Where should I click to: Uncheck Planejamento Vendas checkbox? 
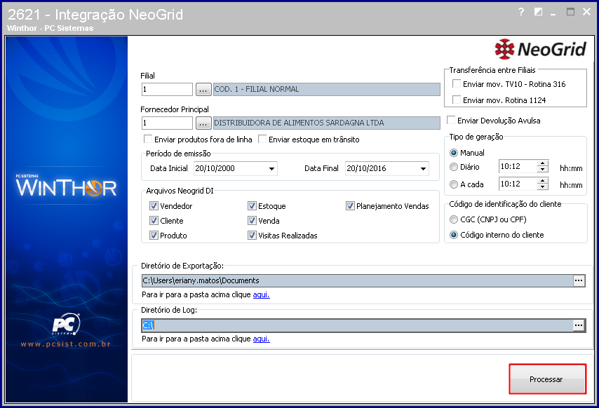(x=350, y=205)
